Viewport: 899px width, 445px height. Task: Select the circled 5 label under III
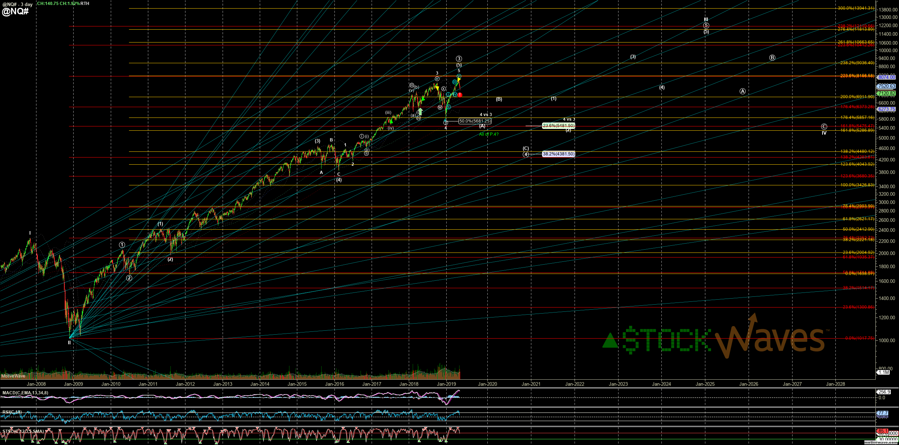click(x=706, y=25)
